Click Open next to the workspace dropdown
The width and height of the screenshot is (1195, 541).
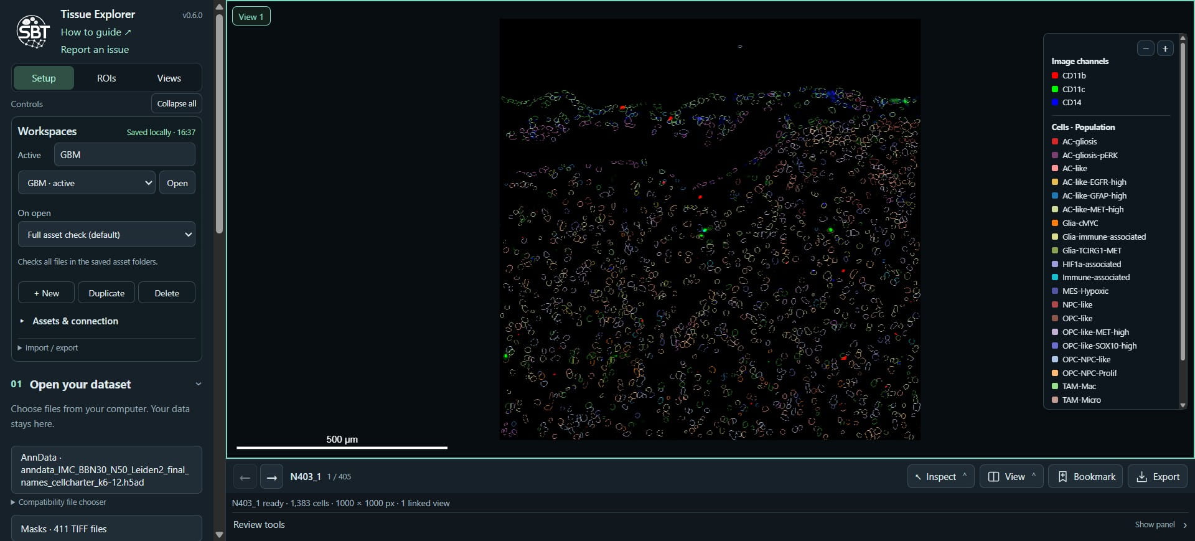pyautogui.click(x=177, y=183)
